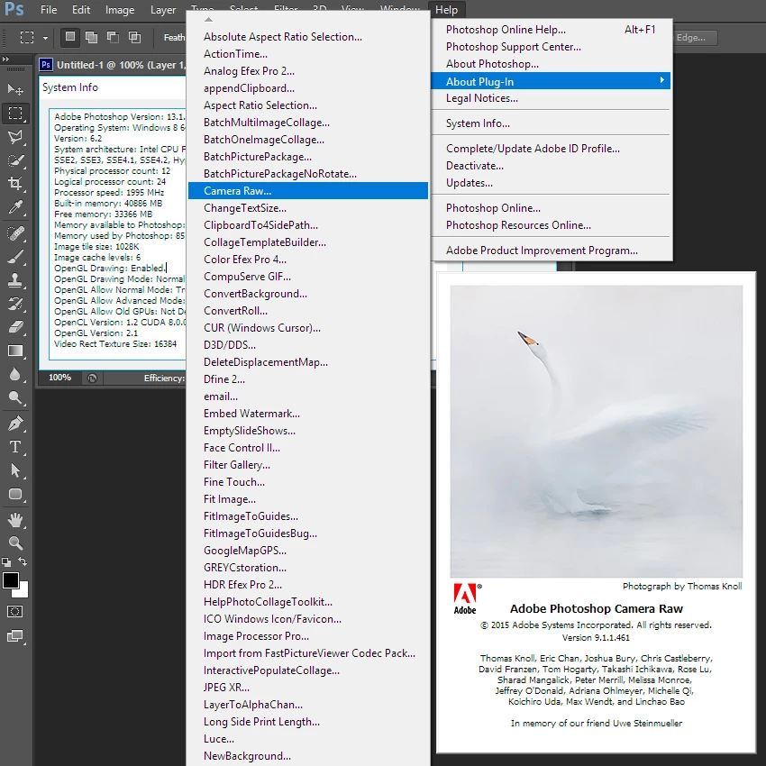
Task: Choose Deactivate in Help menu
Action: click(551, 166)
